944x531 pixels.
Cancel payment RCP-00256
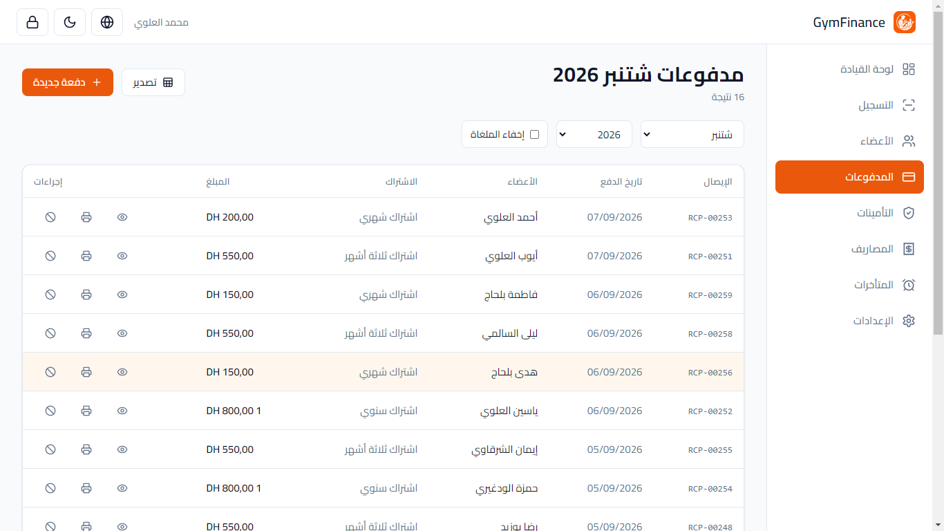click(50, 372)
